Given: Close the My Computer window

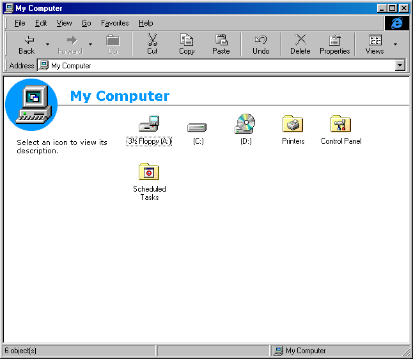Looking at the screenshot, I should 404,8.
